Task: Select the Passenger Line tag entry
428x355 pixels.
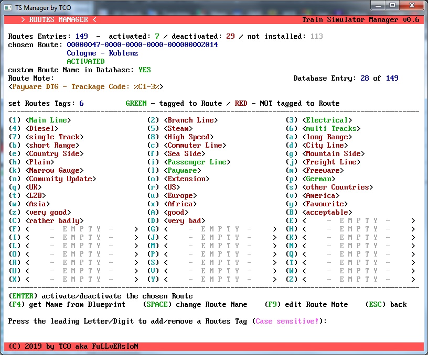Action: pos(189,162)
